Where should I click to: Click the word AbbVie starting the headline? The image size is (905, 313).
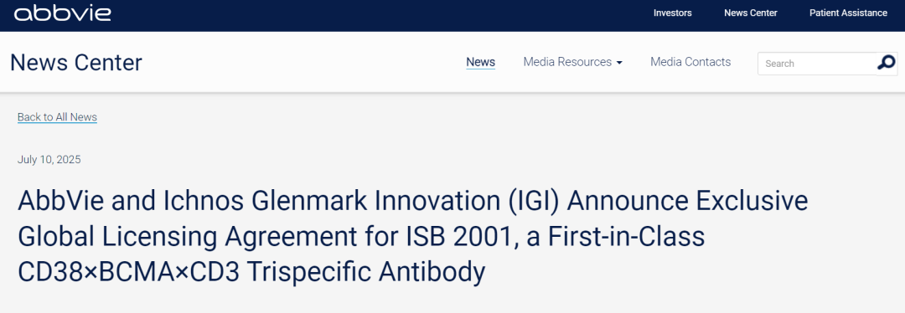click(x=59, y=202)
